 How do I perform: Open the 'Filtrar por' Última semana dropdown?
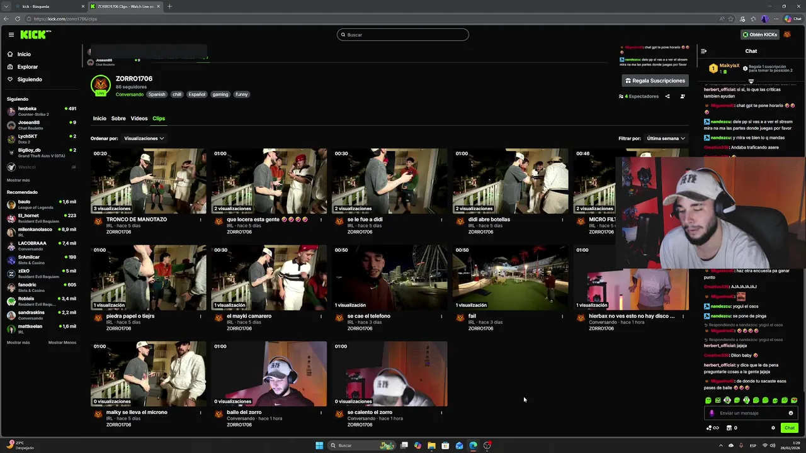(x=666, y=138)
